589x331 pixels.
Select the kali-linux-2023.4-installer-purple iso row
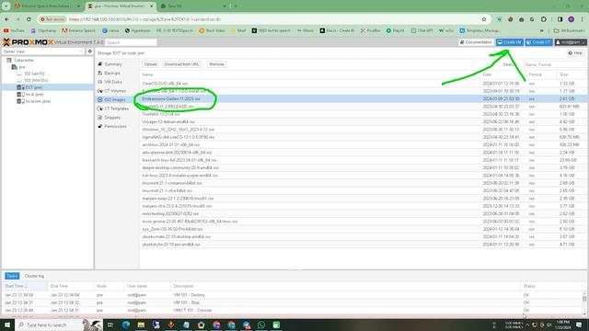point(363,176)
